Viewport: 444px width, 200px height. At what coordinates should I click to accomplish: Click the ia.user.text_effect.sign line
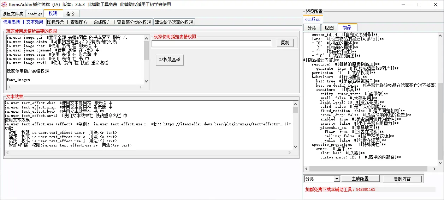[58, 107]
